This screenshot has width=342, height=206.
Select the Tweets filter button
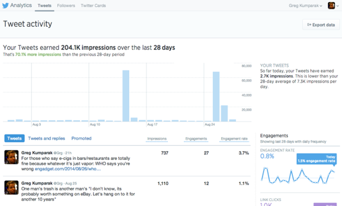pos(14,138)
